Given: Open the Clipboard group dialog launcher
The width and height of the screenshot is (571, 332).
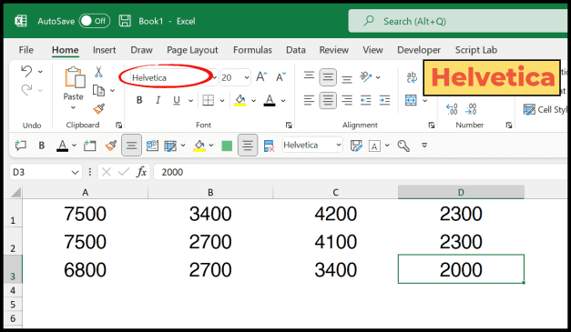Looking at the screenshot, I should pos(118,126).
